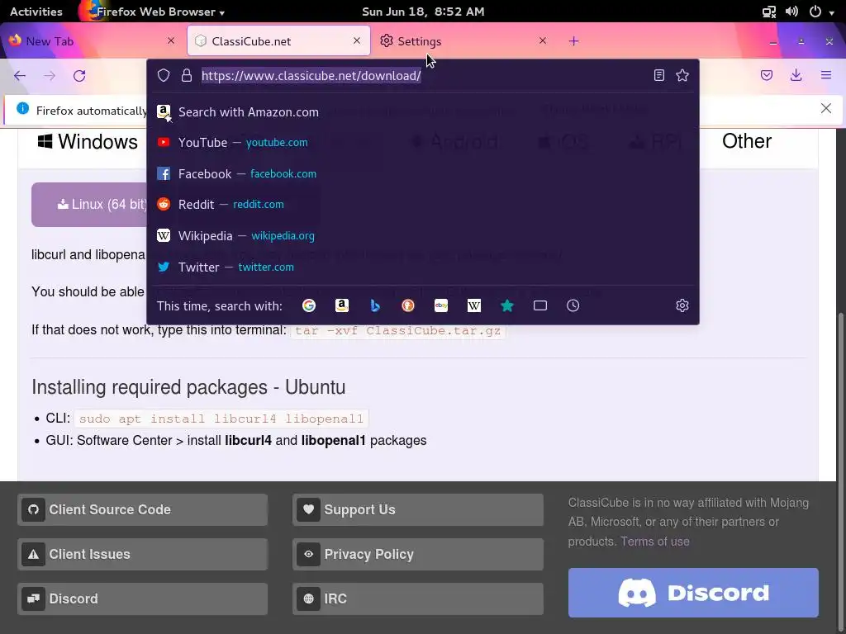Open tracking protection shield icon
Screen dimensions: 846x634
click(x=164, y=75)
